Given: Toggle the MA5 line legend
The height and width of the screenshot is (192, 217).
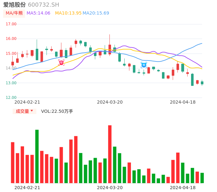Looking at the screenshot, I should 38,13.
